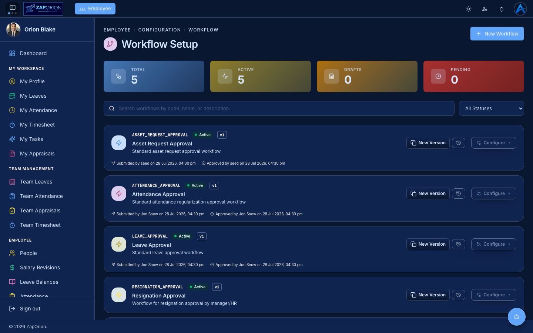Open the user settings icon in top bar
Image resolution: width=533 pixels, height=333 pixels.
click(485, 9)
